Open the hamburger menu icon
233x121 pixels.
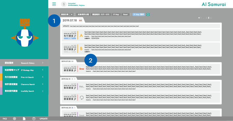tap(54, 4)
